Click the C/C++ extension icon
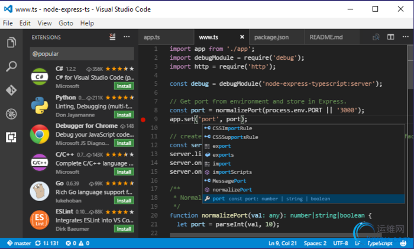 tap(40, 163)
